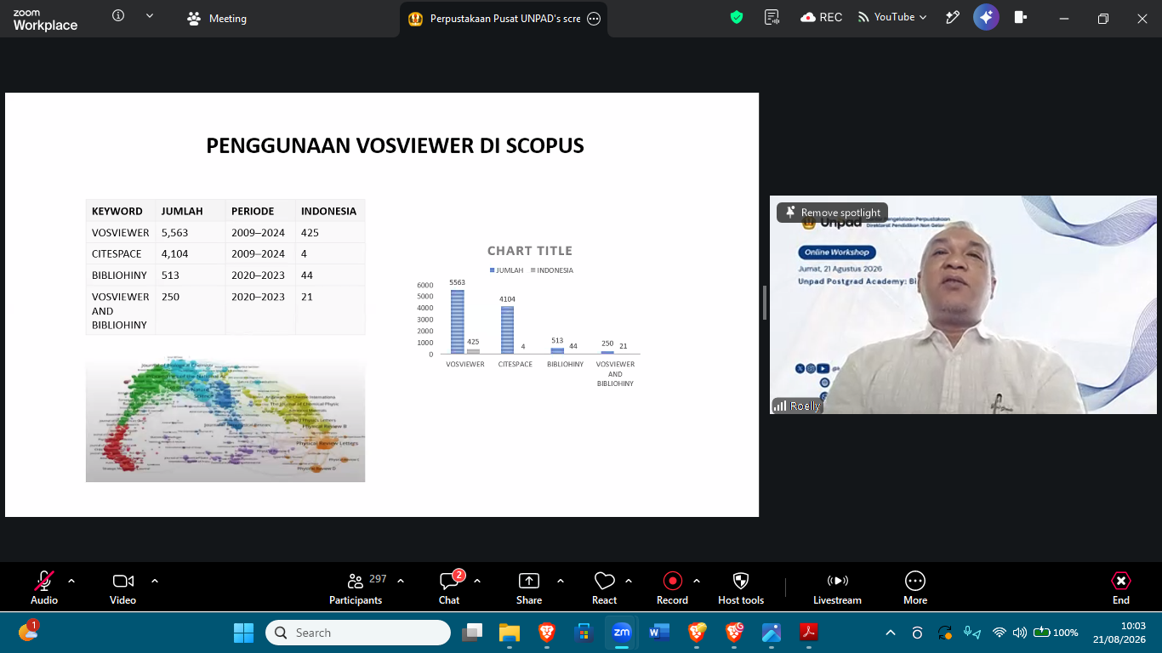Expand the dropdown next to meeting info
The height and width of the screenshot is (653, 1162).
(x=150, y=16)
